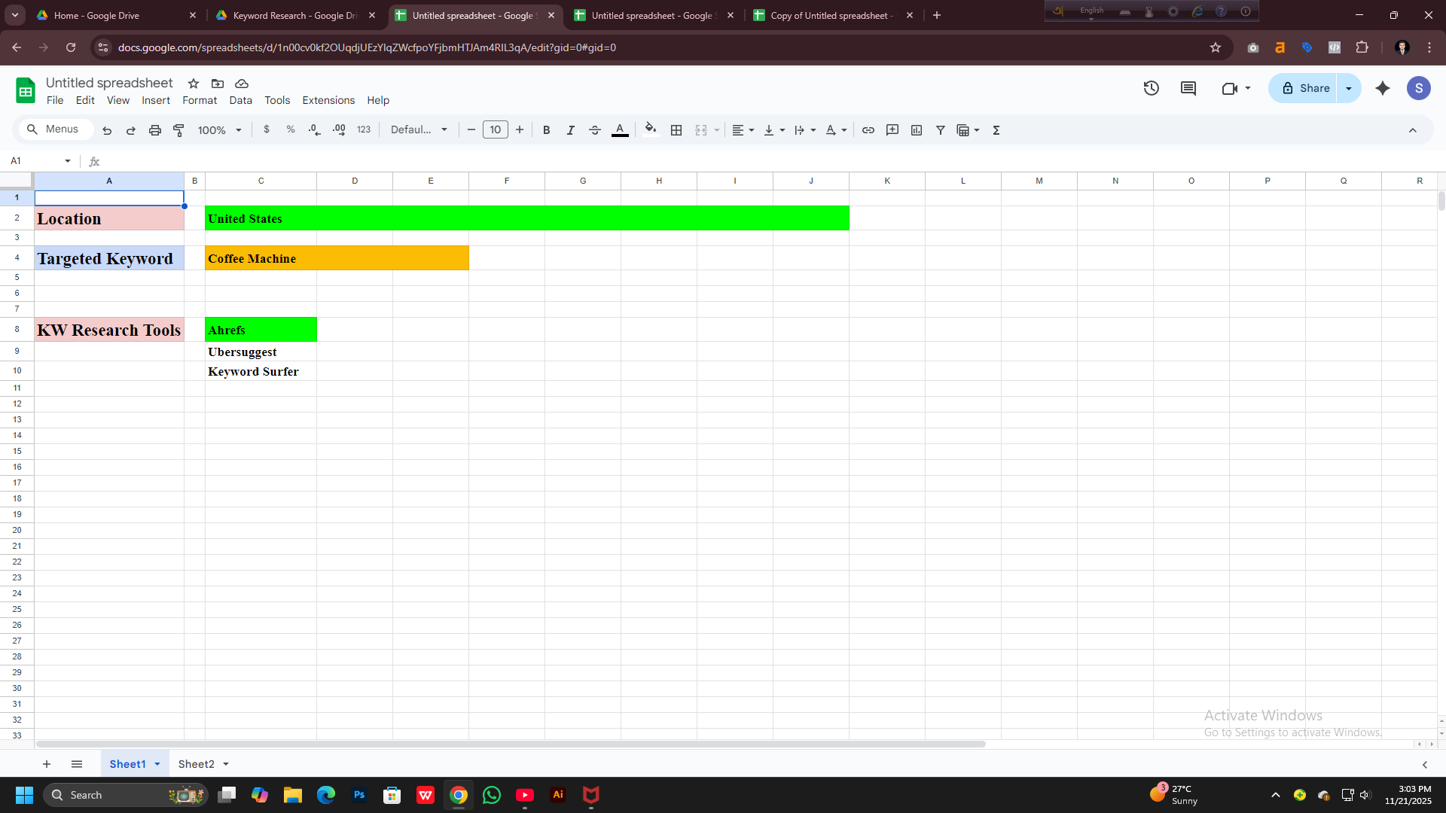Open the zoom 100% dropdown
1446x813 pixels.
(x=219, y=130)
